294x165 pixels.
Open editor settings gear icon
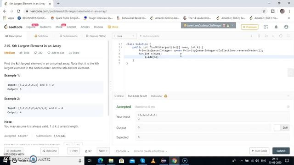[x=281, y=36]
